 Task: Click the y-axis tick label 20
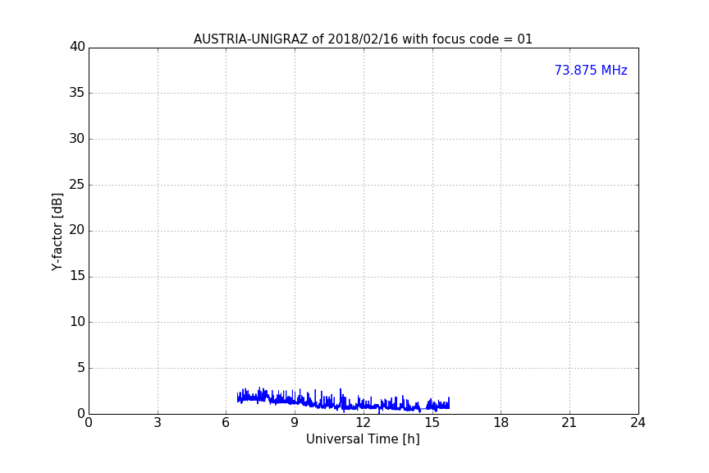click(x=77, y=230)
